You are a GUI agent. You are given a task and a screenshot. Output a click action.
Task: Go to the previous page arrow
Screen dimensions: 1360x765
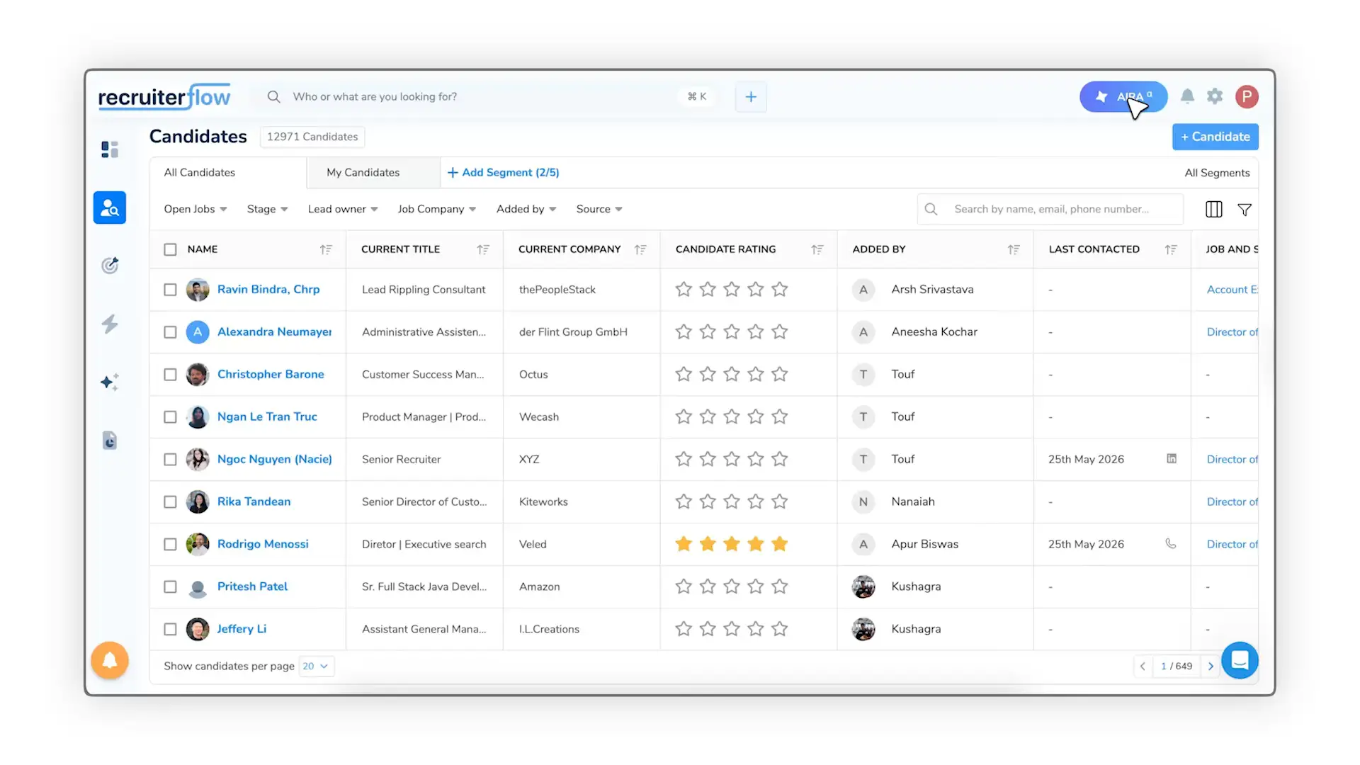click(x=1143, y=666)
